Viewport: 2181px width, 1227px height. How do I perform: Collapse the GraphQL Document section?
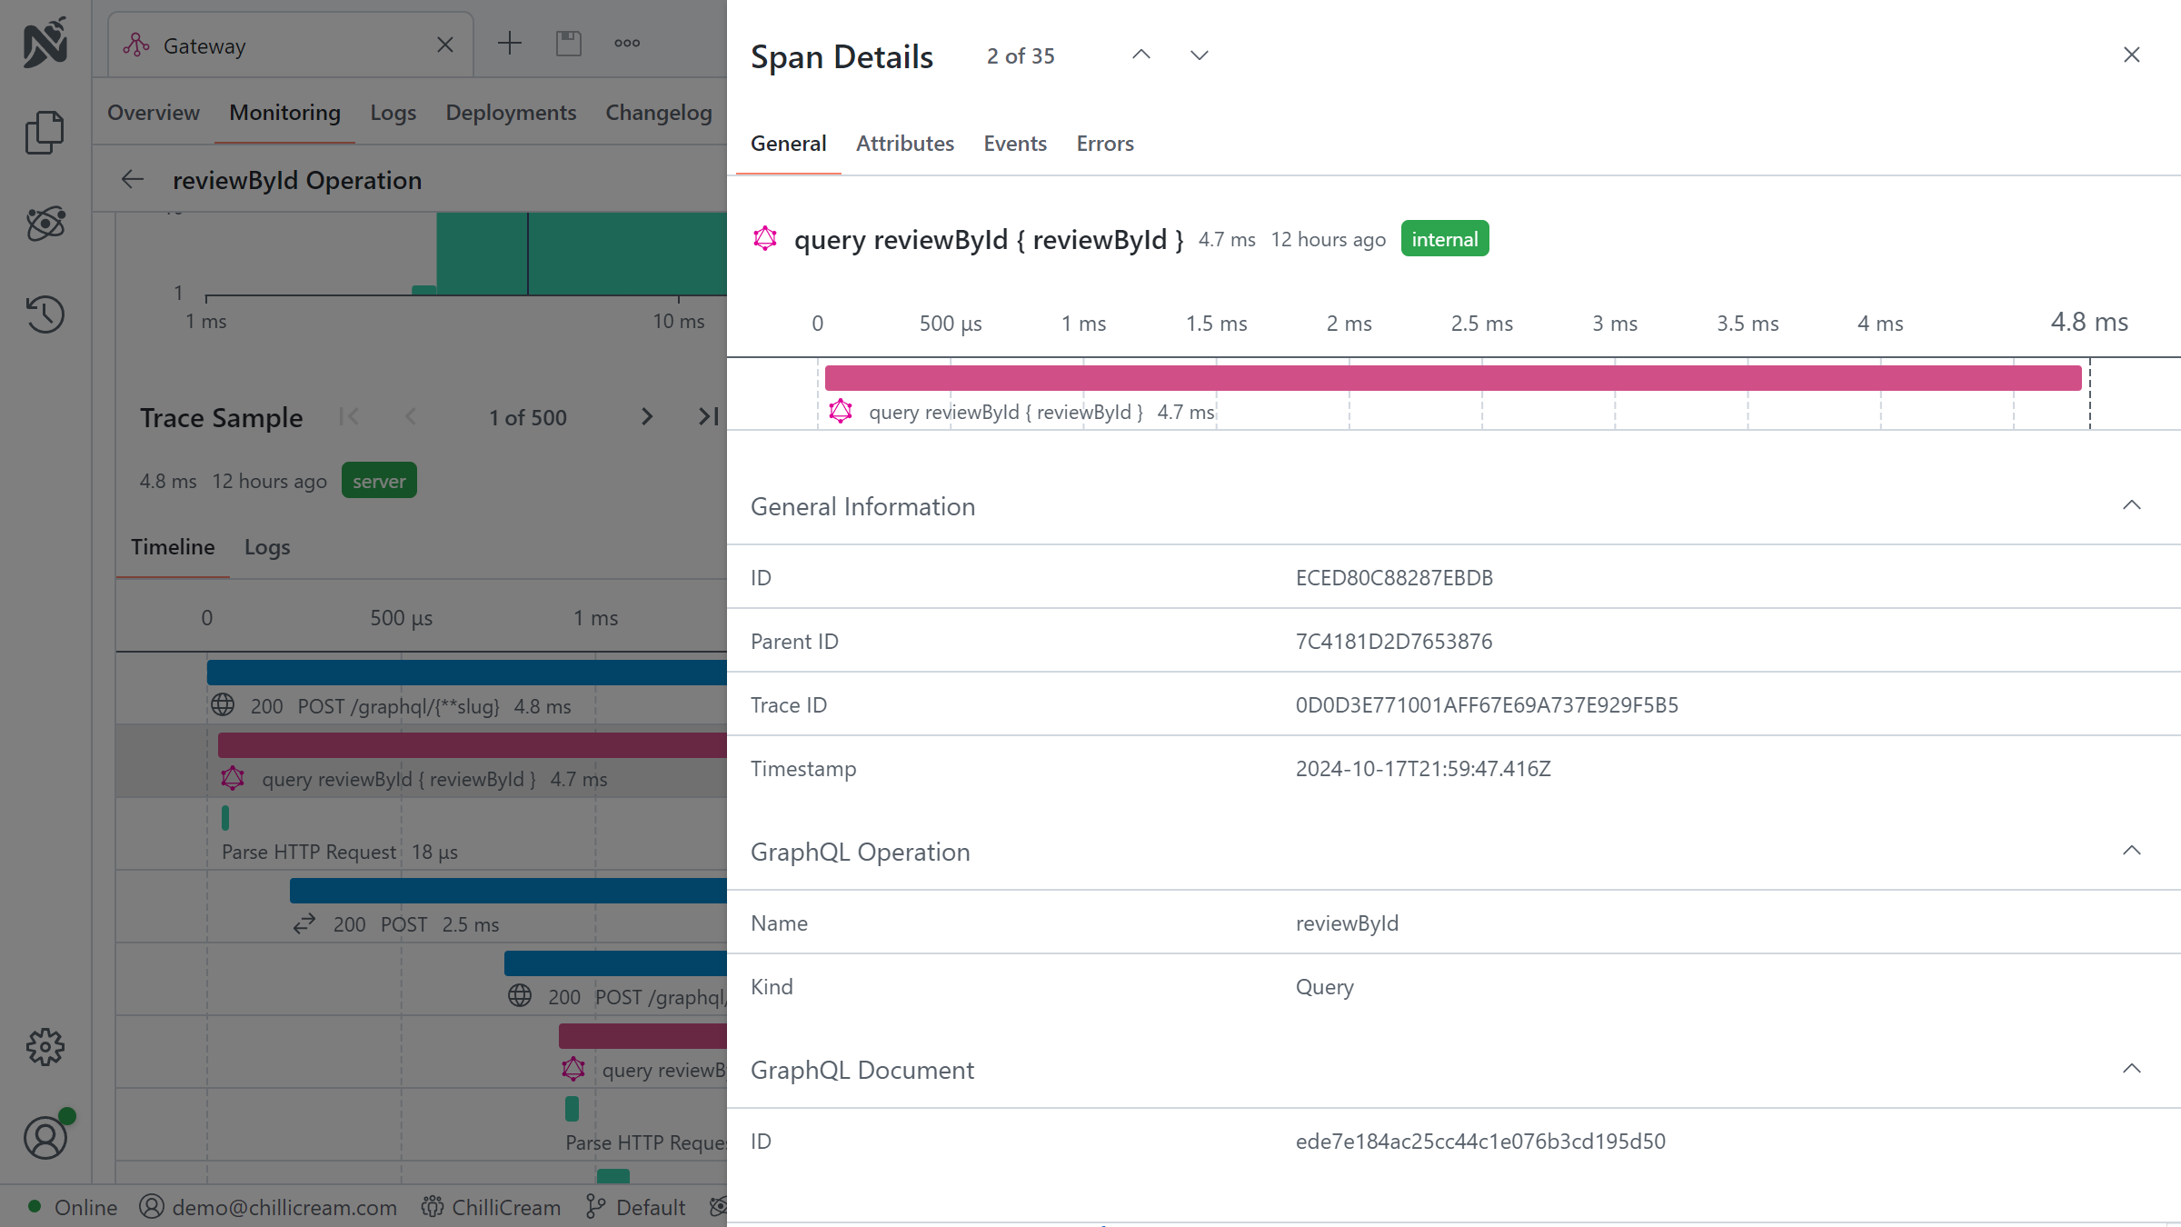(2131, 1070)
